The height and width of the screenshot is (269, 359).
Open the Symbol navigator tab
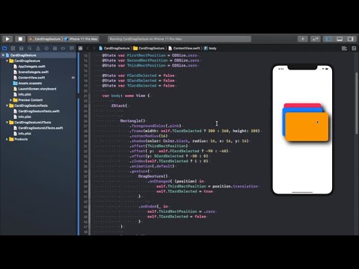(x=22, y=49)
